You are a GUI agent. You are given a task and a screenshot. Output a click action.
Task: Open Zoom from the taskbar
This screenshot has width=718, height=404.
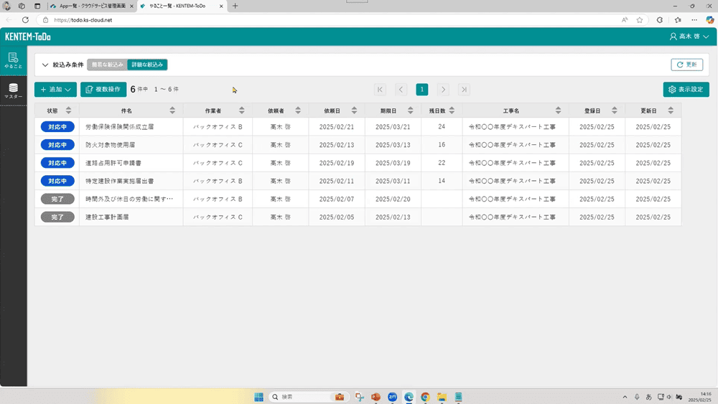(393, 397)
